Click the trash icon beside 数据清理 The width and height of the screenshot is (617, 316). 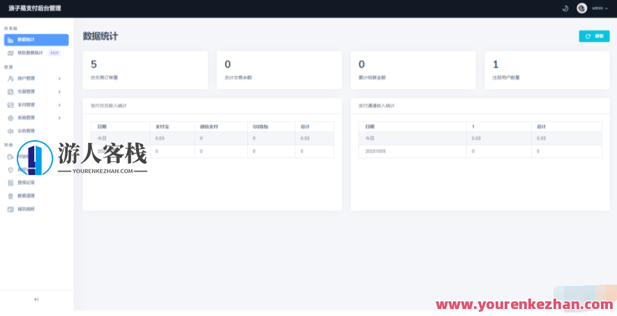click(10, 196)
